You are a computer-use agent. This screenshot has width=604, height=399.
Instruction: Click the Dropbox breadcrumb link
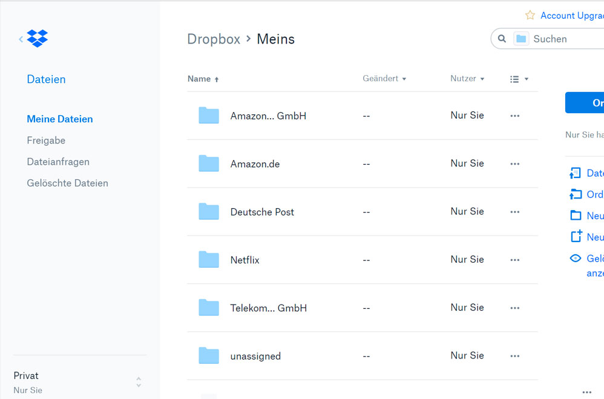tap(214, 39)
